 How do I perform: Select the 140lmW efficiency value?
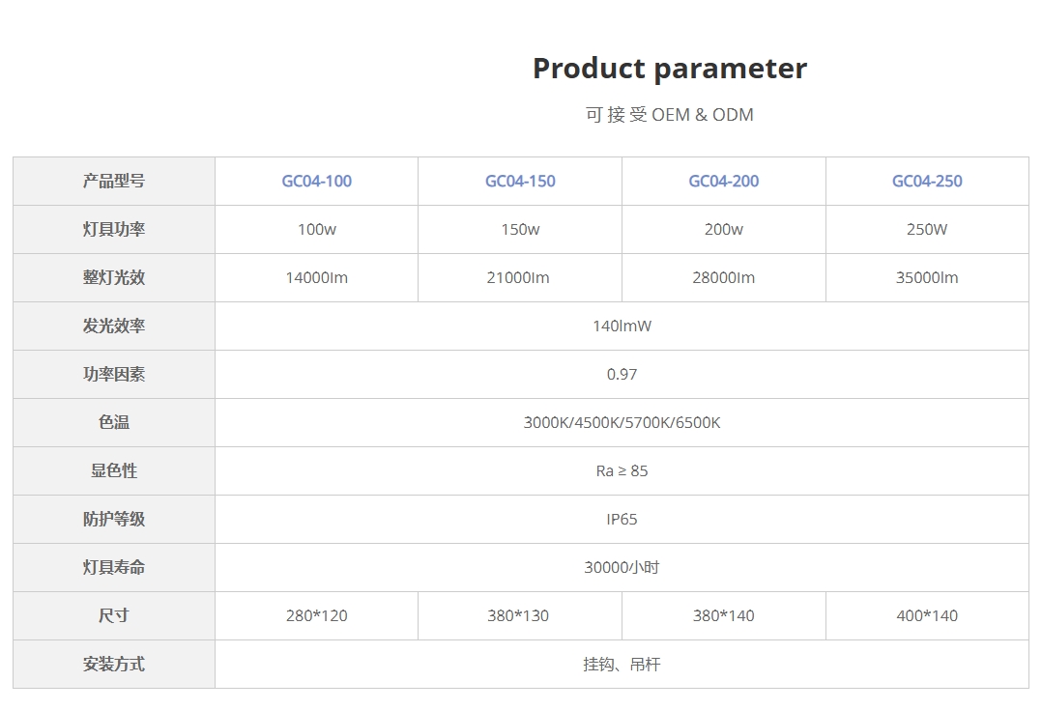pyautogui.click(x=622, y=326)
